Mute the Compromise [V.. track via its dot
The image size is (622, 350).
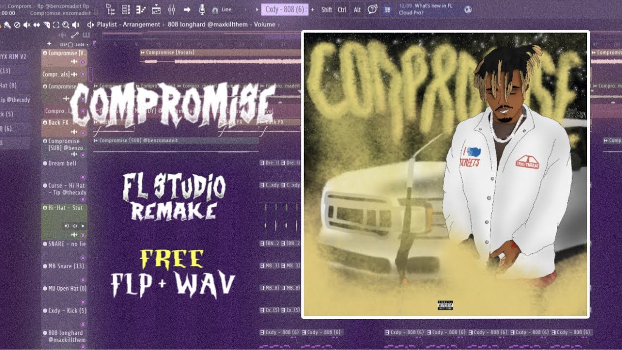pos(83,62)
